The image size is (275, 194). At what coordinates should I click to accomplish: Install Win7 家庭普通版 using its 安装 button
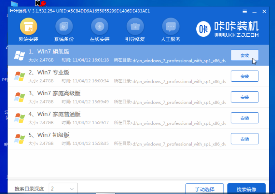pyautogui.click(x=245, y=118)
